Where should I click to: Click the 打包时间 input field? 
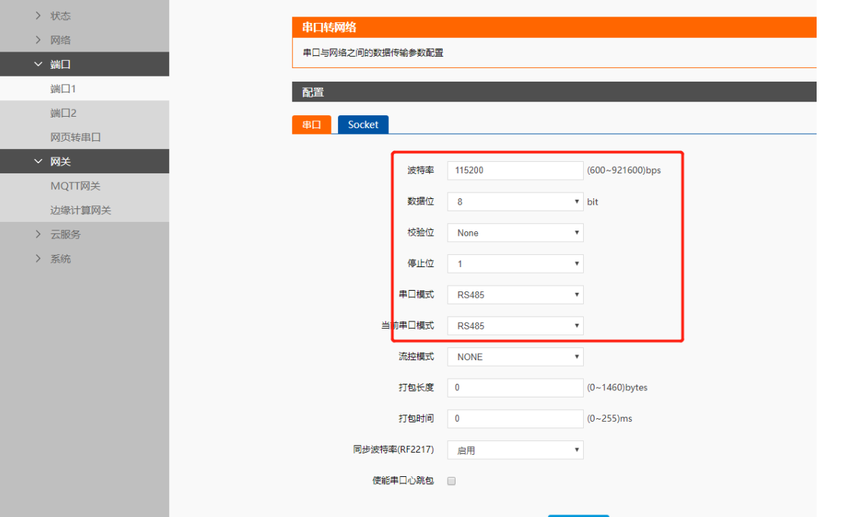pyautogui.click(x=515, y=418)
